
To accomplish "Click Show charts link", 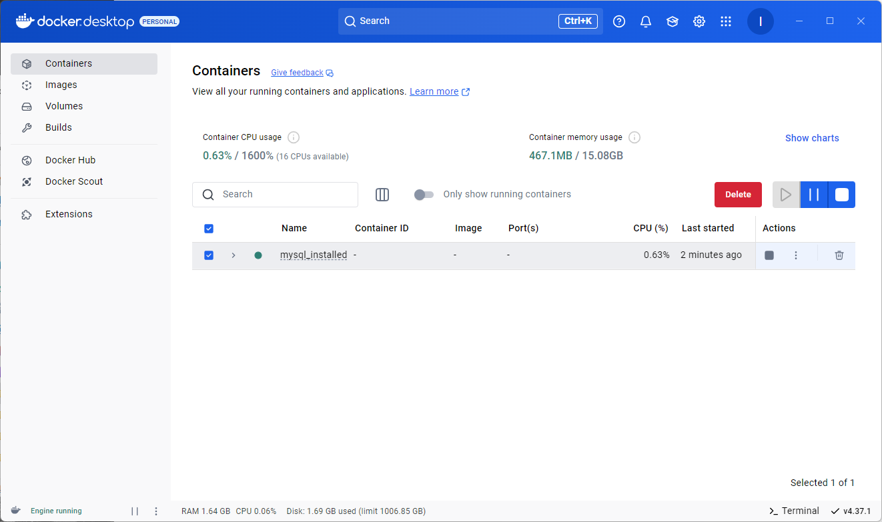I will (812, 138).
